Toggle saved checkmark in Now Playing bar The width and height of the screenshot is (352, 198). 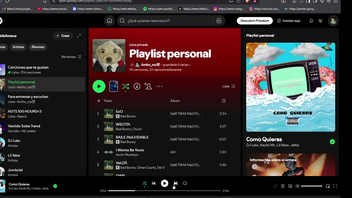(x=55, y=186)
